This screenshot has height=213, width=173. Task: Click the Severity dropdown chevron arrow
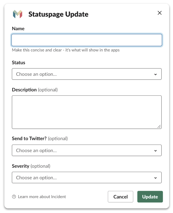coord(156,178)
